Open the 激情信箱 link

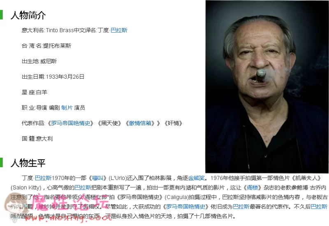coord(140,123)
